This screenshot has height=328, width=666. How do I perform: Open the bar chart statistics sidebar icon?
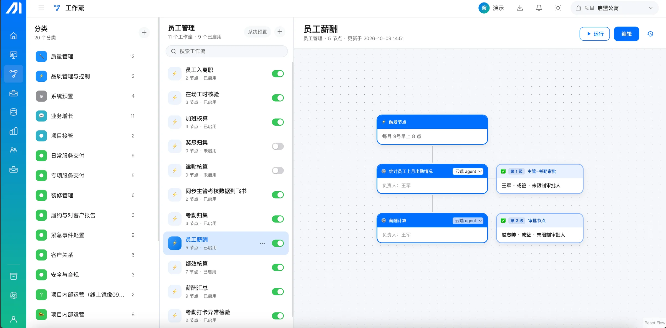click(13, 131)
